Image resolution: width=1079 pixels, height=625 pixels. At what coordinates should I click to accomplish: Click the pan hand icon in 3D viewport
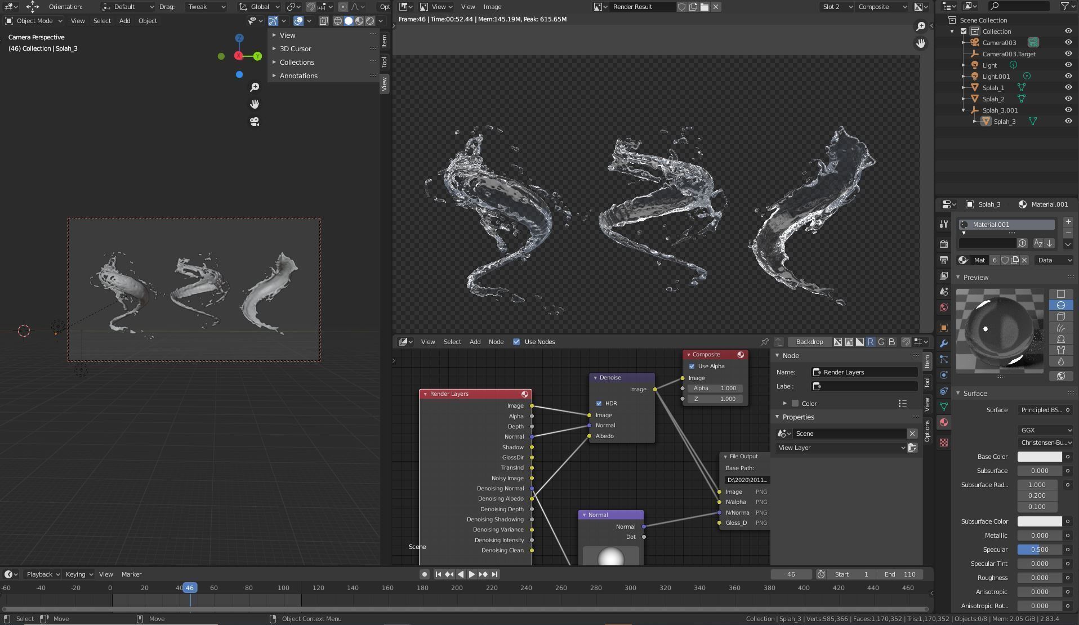(x=255, y=104)
